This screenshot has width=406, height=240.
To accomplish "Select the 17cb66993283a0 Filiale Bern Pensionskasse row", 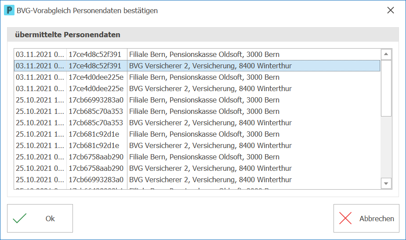I will (197, 100).
